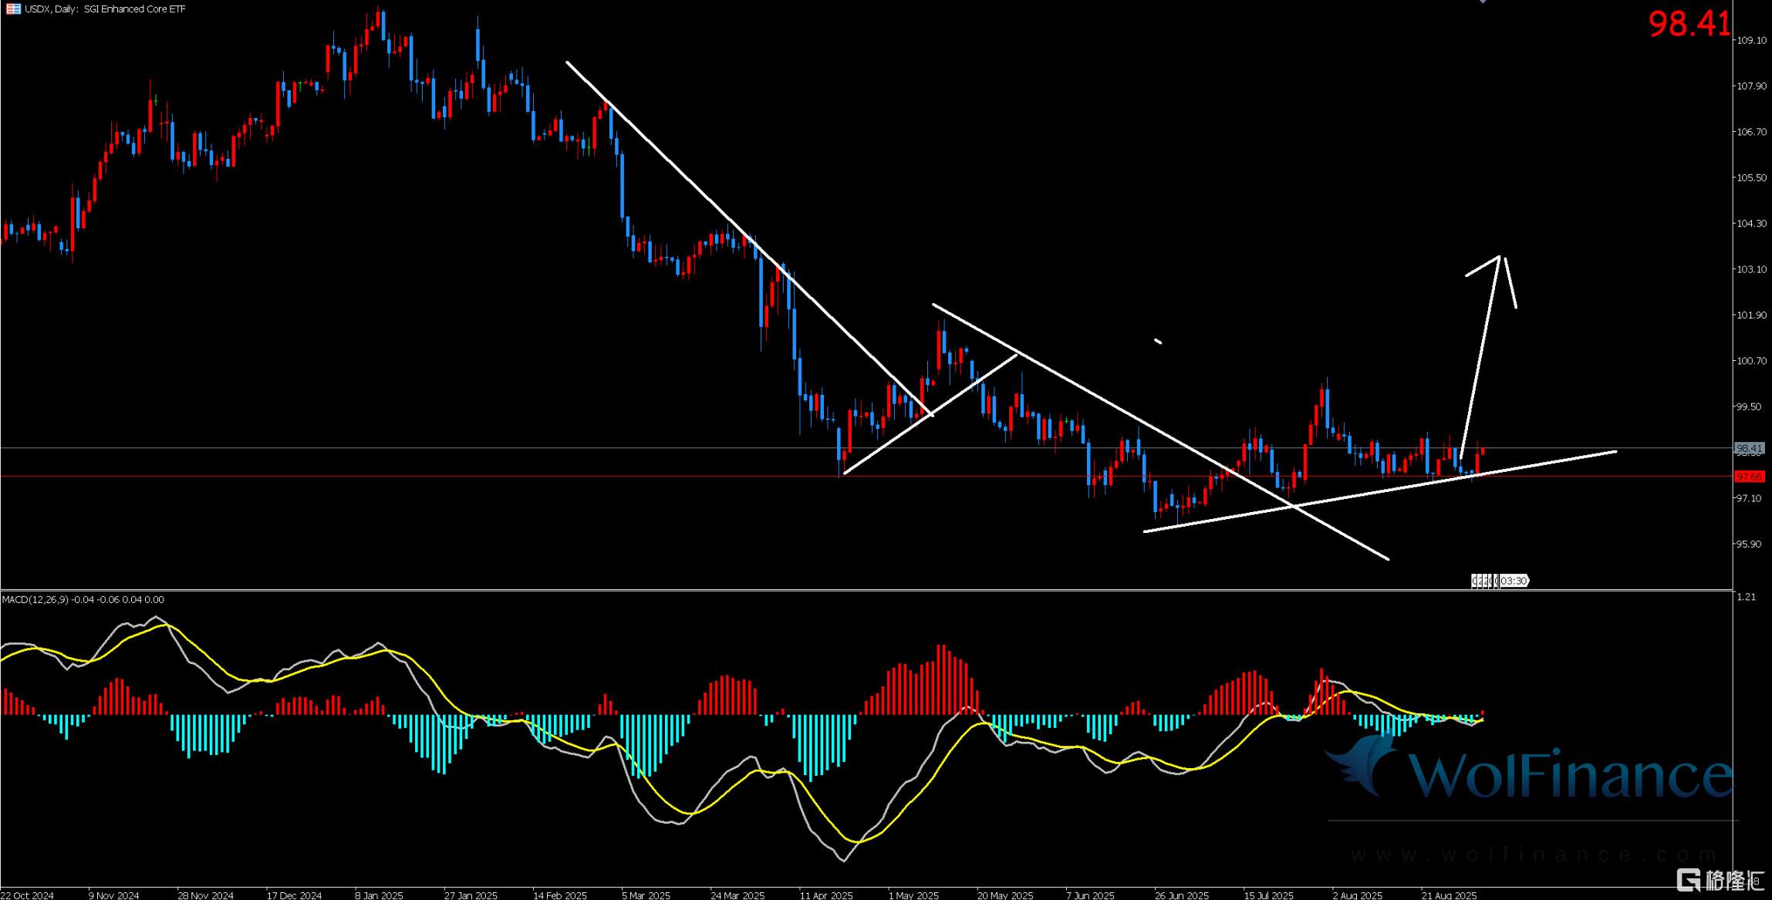
Task: Click the chart shift triangle marker at top
Action: click(1481, 2)
